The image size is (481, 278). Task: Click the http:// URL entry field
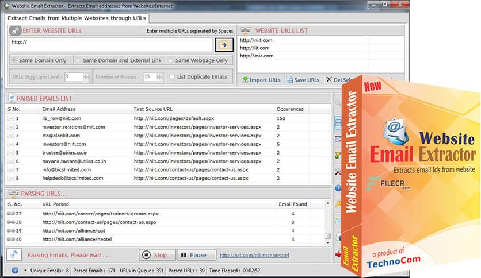point(110,45)
